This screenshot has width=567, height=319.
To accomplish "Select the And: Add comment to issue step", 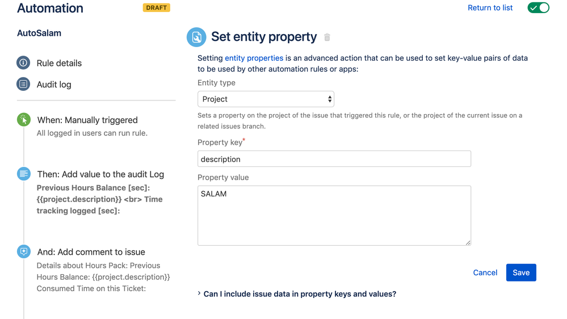I will (x=91, y=252).
